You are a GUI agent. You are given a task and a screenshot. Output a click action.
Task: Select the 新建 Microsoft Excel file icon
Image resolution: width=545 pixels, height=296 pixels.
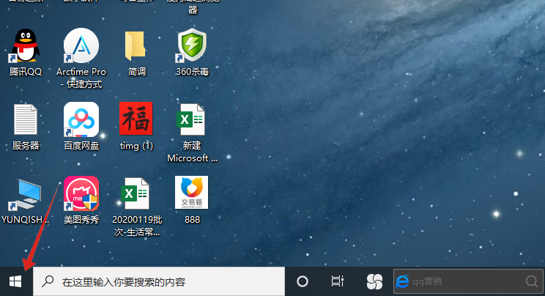coord(190,119)
